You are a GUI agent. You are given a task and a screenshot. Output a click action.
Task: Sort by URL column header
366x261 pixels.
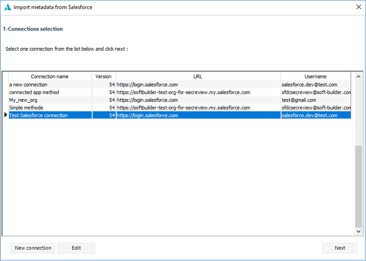click(x=198, y=76)
